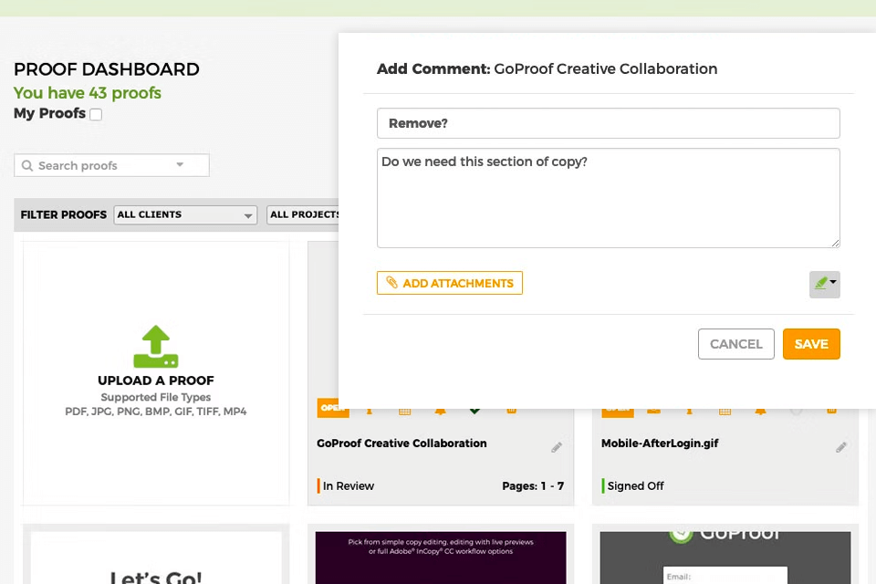Click the calendar icon on Mobile-AfterLogin.gif card

click(725, 412)
